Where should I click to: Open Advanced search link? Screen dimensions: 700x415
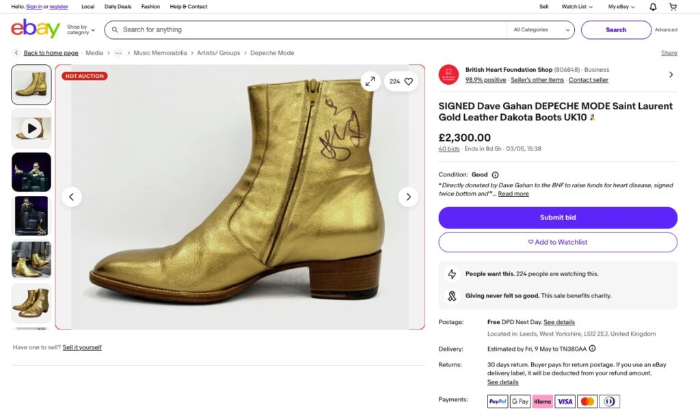[666, 29]
